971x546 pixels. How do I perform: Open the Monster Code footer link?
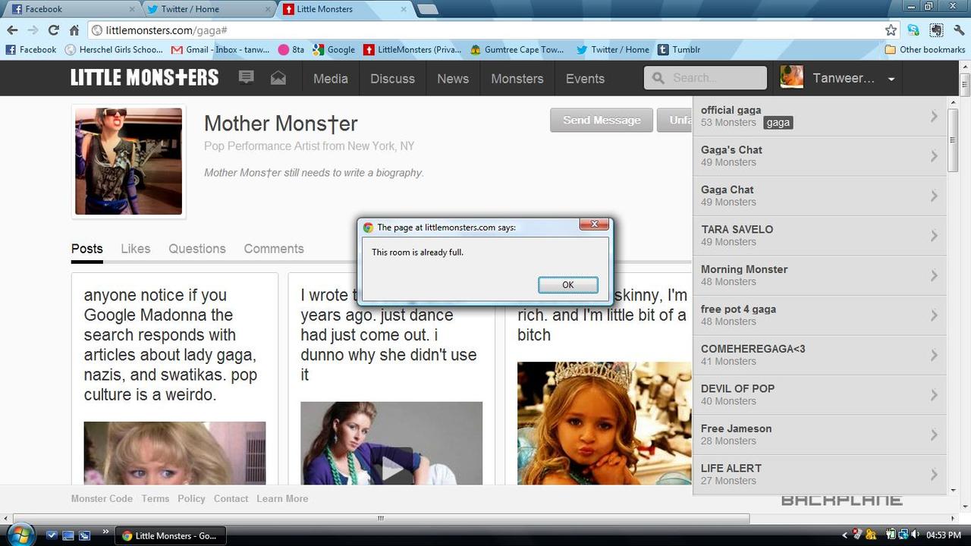click(102, 499)
